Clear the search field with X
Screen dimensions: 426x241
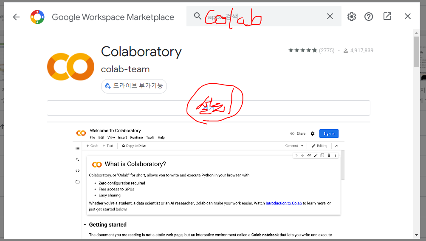pyautogui.click(x=330, y=16)
